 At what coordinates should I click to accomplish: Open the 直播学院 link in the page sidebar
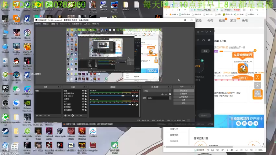(x=174, y=135)
